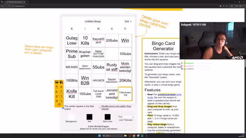Click the insert image icon in yellow toolbar
Image resolution: width=246 pixels, height=138 pixels.
[57, 82]
